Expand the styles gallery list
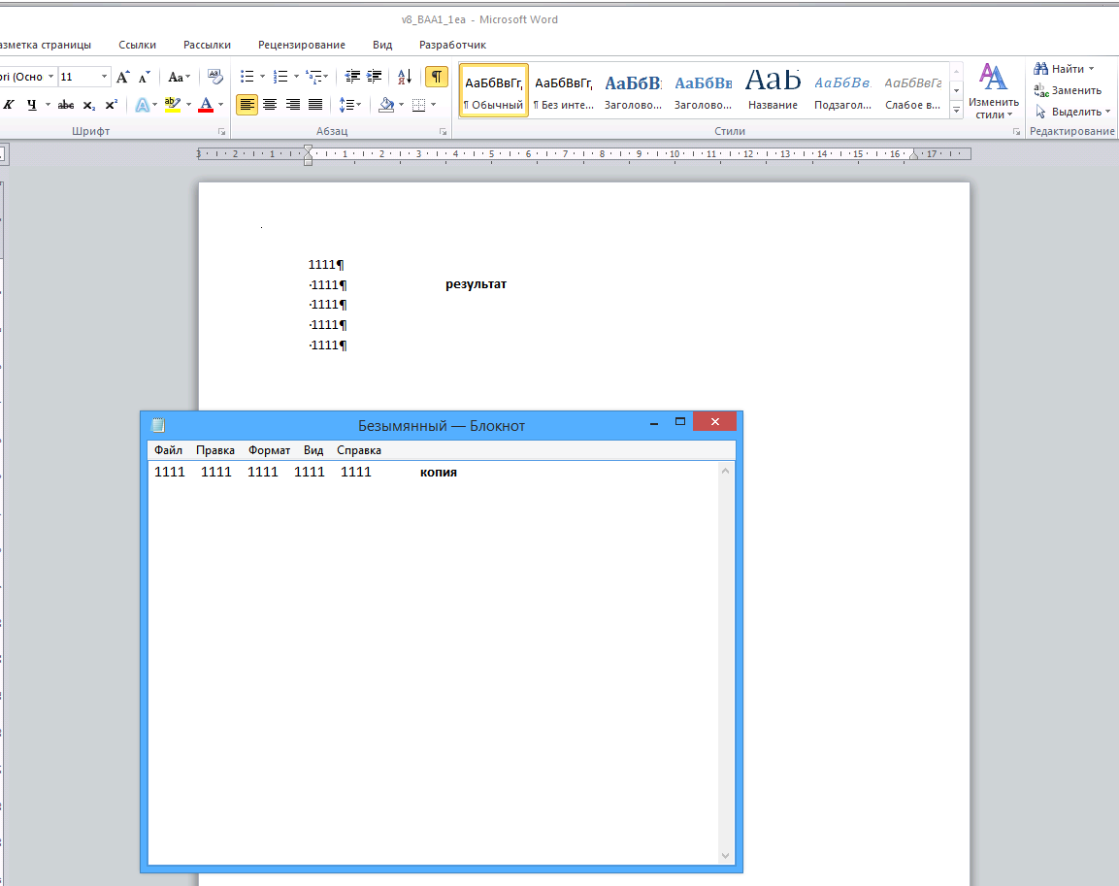Image resolution: width=1119 pixels, height=886 pixels. coord(956,111)
